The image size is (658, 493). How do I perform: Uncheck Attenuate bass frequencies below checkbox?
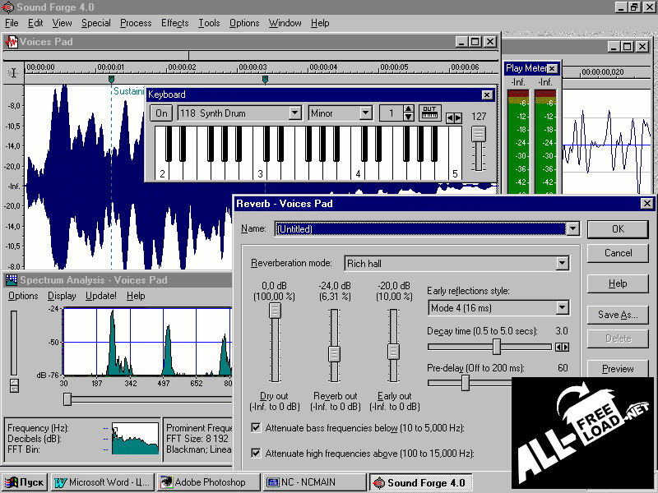pos(256,427)
